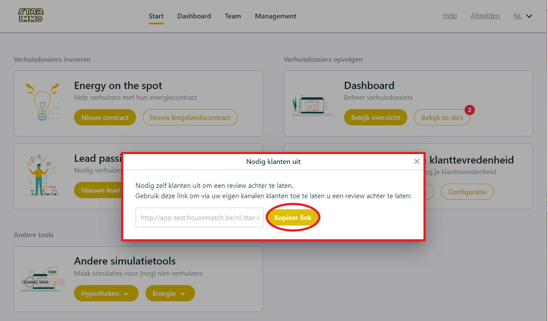This screenshot has height=321, width=548.
Task: Click the Nieuw contract button
Action: click(x=105, y=117)
